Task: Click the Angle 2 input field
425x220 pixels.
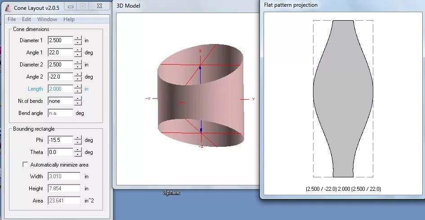Action: [x=60, y=77]
